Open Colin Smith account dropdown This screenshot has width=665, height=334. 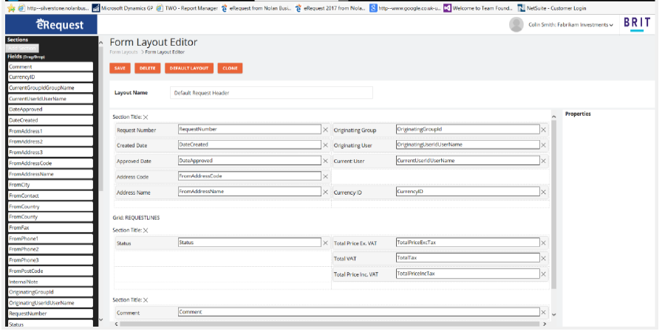click(571, 25)
